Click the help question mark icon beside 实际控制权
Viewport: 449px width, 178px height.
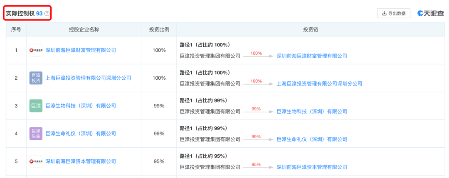click(47, 14)
